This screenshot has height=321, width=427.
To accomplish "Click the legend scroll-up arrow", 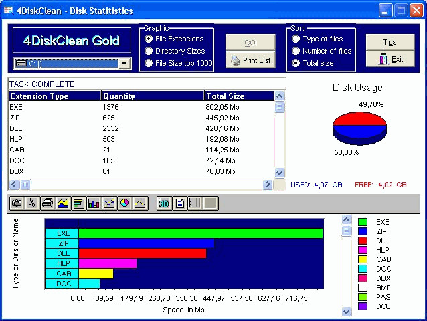I will (x=347, y=219).
